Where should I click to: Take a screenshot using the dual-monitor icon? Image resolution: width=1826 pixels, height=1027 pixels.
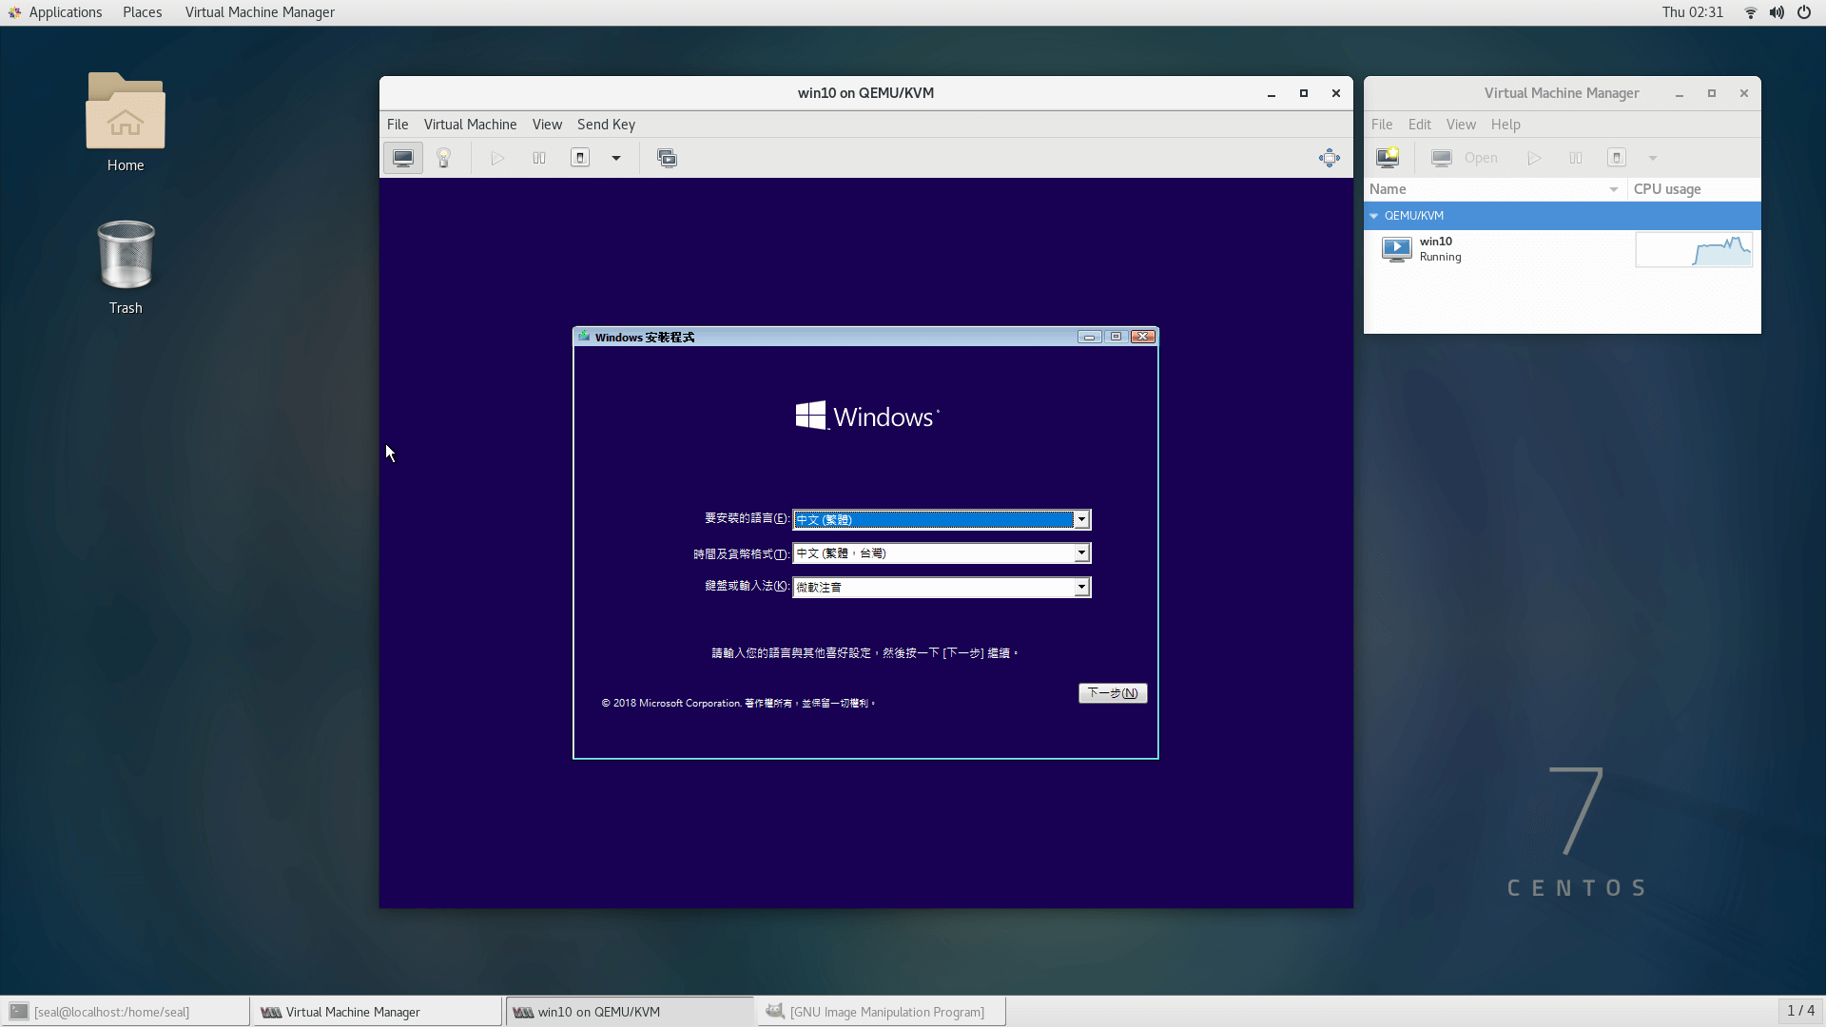tap(668, 158)
